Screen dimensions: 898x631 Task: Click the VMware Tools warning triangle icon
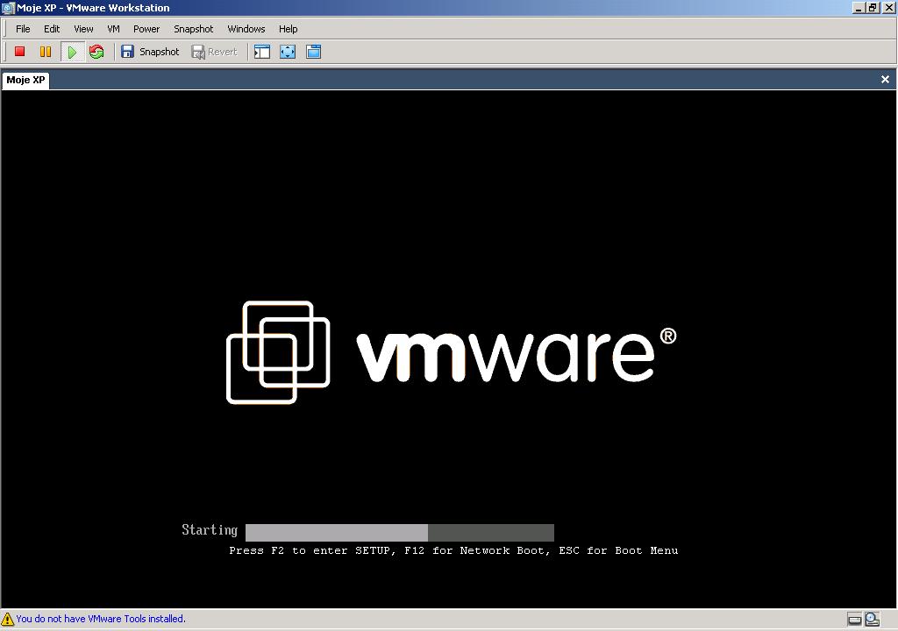coord(7,619)
